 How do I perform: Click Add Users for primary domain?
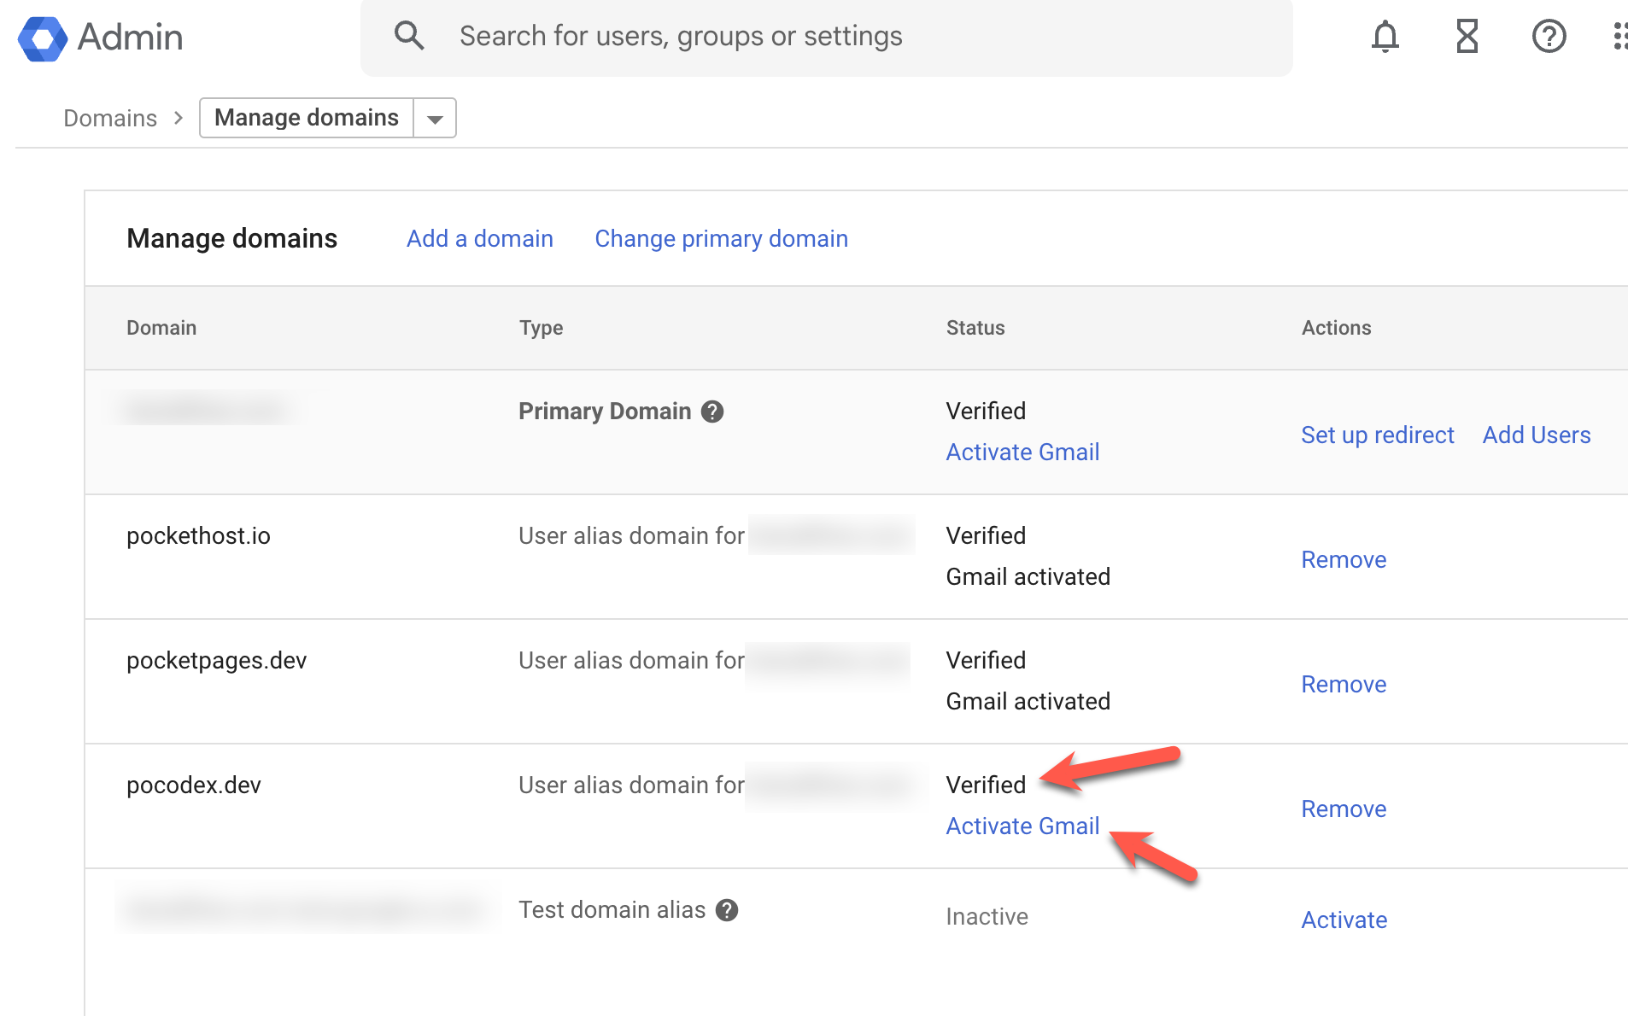[1536, 435]
